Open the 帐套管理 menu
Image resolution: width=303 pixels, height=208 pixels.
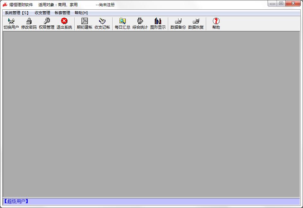click(62, 13)
